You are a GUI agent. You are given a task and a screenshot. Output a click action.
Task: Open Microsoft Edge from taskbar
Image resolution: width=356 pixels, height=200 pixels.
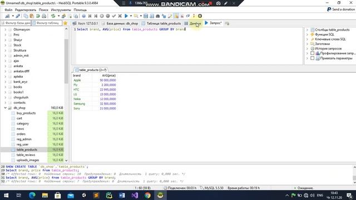(x=32, y=195)
